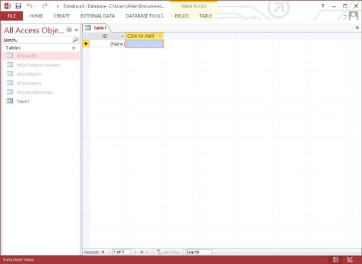
Task: Select the MSysObjects table
Action: 41,74
